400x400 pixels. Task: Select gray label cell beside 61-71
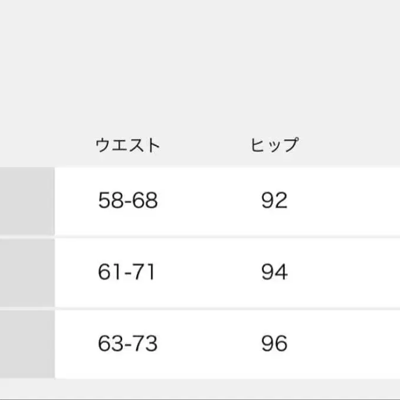(27, 273)
